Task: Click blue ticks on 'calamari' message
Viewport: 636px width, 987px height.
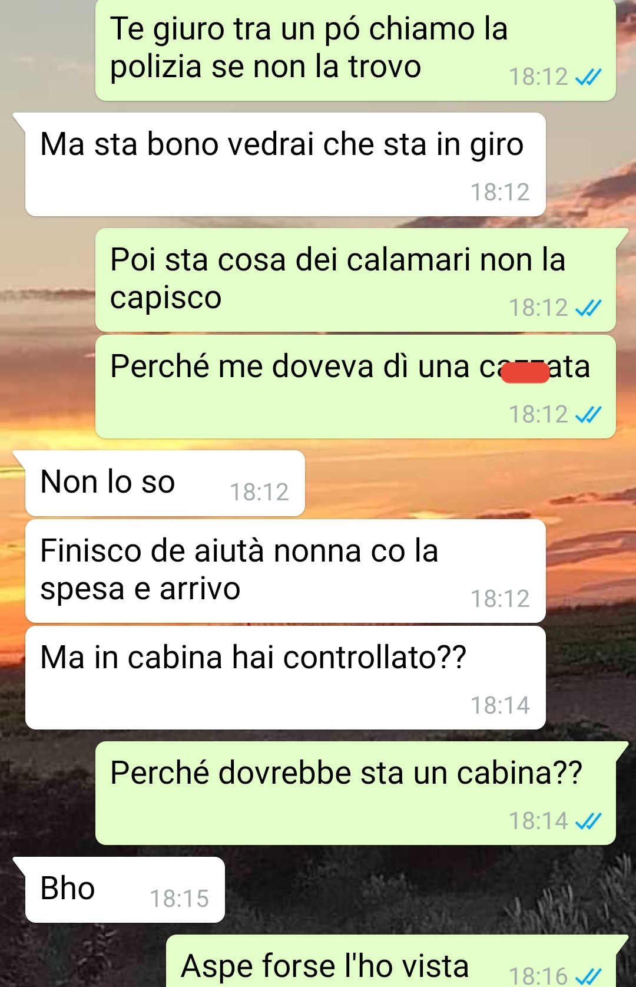Action: click(x=588, y=308)
